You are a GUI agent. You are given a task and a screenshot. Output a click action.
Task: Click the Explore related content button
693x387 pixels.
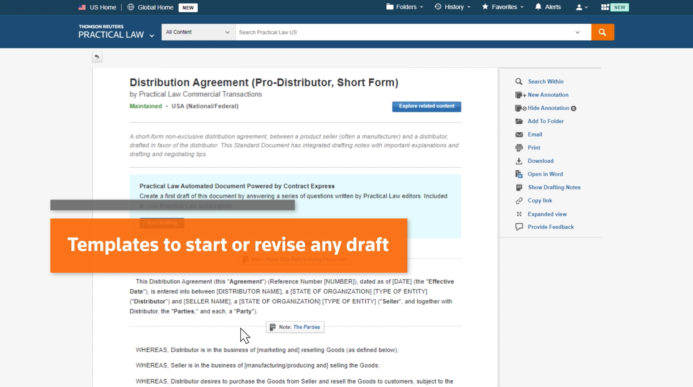tap(426, 106)
